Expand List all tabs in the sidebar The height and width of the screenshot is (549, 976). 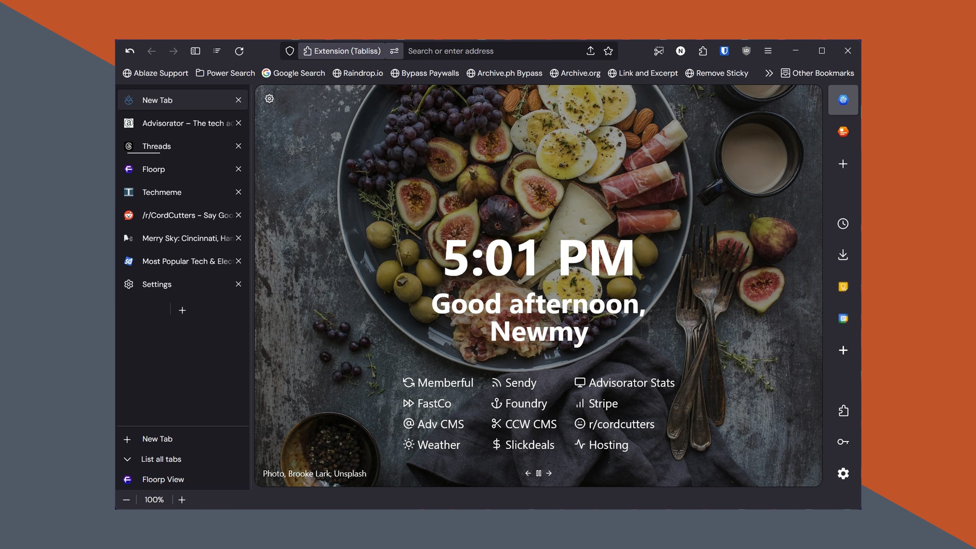coord(161,459)
